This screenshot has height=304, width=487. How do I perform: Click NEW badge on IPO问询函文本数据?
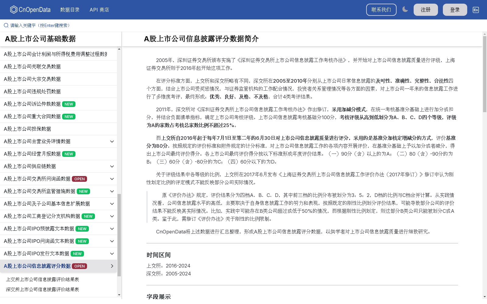[82, 241]
